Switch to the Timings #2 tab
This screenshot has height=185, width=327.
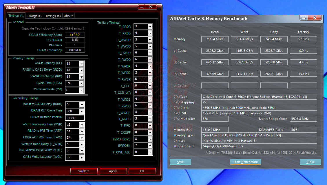[x=35, y=16]
